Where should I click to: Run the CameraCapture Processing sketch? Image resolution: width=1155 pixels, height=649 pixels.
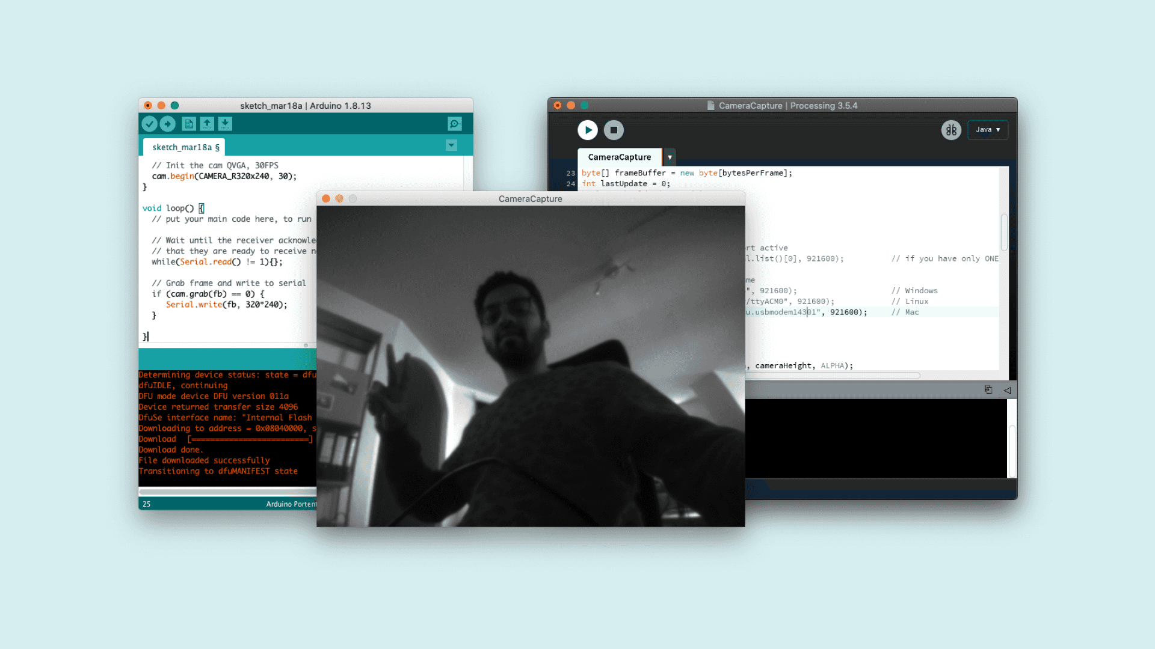(x=588, y=130)
